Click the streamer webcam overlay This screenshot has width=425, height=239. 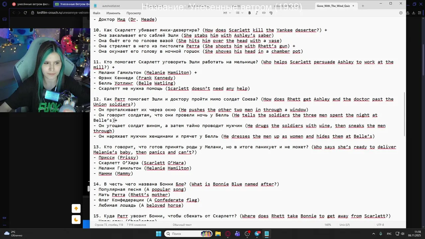pos(45,70)
